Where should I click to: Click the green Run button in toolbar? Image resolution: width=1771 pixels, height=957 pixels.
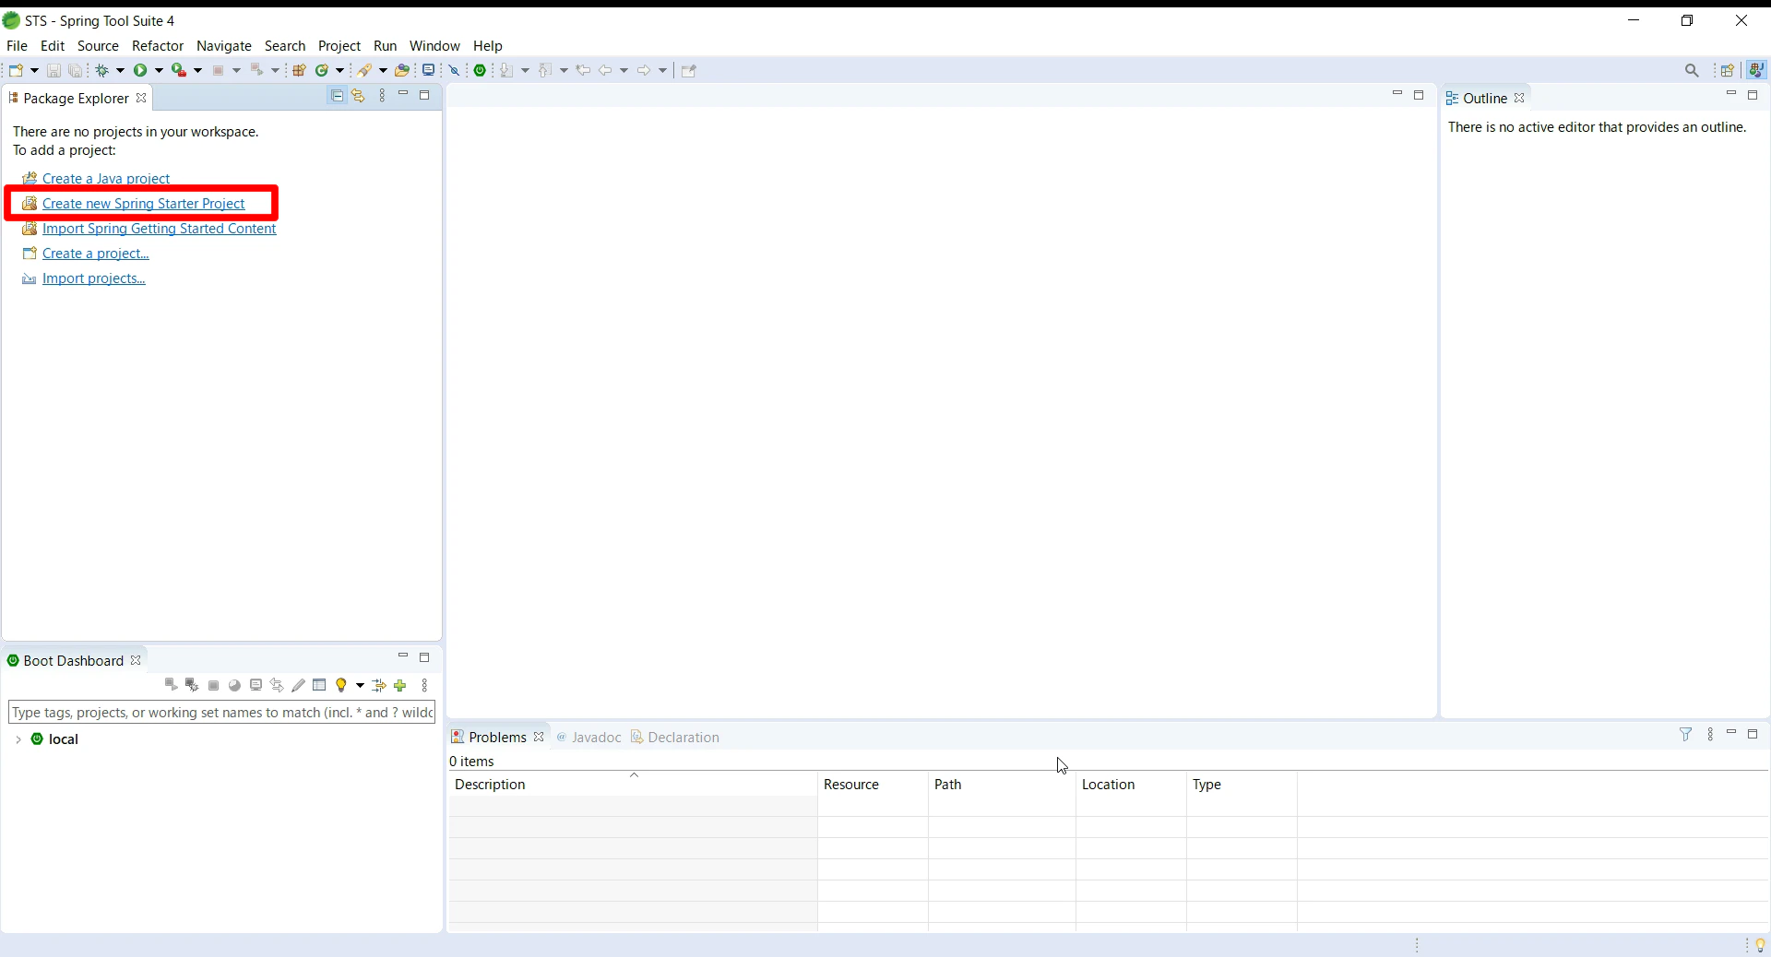(140, 70)
